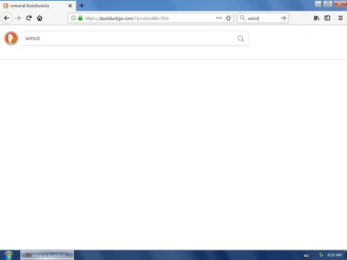This screenshot has height=260, width=347.
Task: Click the network tray icon
Action: (x=321, y=255)
